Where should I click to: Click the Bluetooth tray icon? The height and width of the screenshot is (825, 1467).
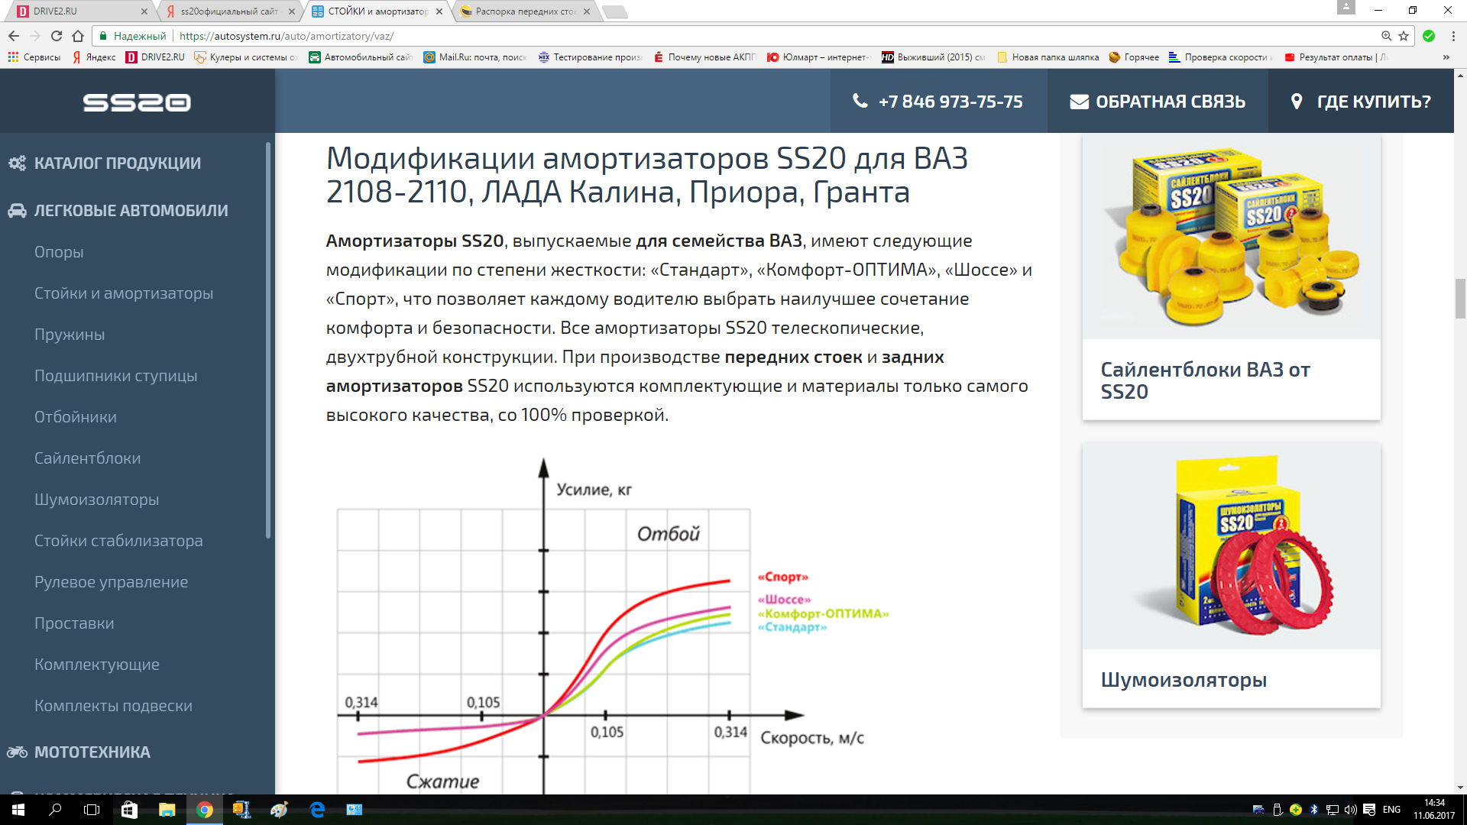pyautogui.click(x=1314, y=810)
